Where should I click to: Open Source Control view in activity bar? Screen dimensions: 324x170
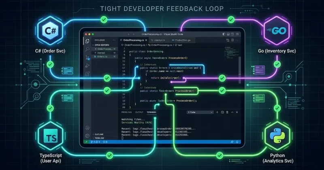pyautogui.click(x=87, y=57)
